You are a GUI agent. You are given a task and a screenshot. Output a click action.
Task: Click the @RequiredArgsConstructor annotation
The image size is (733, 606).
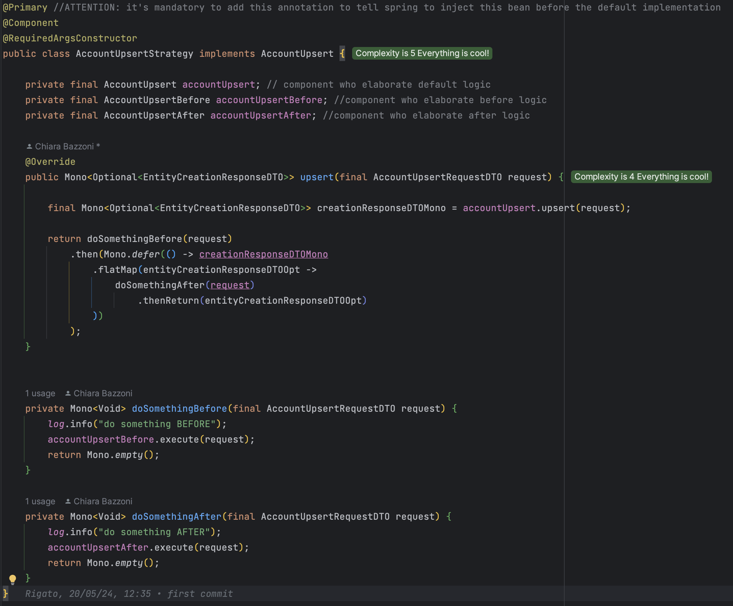(x=70, y=38)
